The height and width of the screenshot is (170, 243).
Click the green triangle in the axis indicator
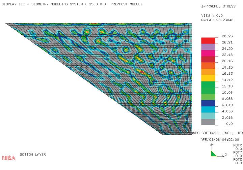tap(213, 154)
